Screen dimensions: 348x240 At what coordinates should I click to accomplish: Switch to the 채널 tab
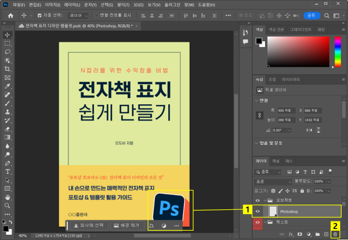pos(275,161)
